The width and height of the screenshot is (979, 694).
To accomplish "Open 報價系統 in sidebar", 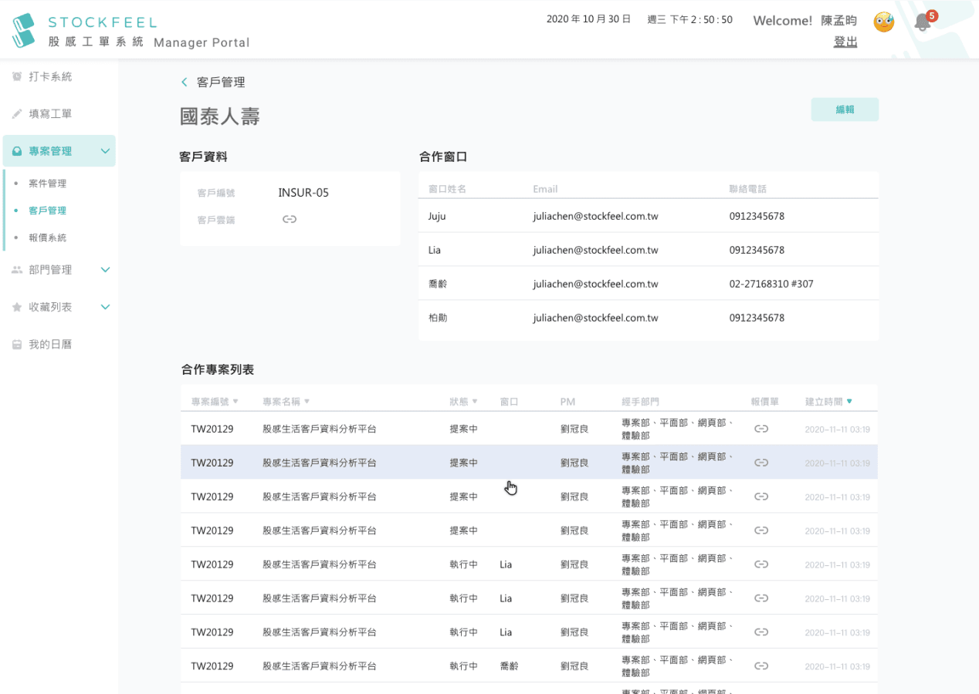I will coord(47,238).
